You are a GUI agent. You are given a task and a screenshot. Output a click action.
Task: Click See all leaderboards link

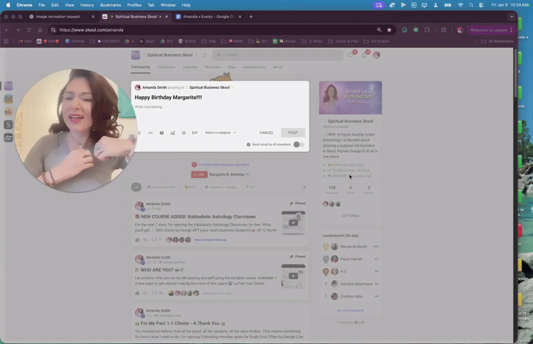click(350, 310)
